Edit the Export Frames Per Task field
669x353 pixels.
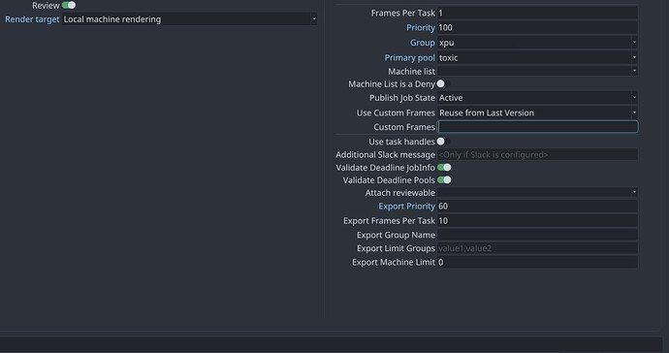click(x=537, y=221)
